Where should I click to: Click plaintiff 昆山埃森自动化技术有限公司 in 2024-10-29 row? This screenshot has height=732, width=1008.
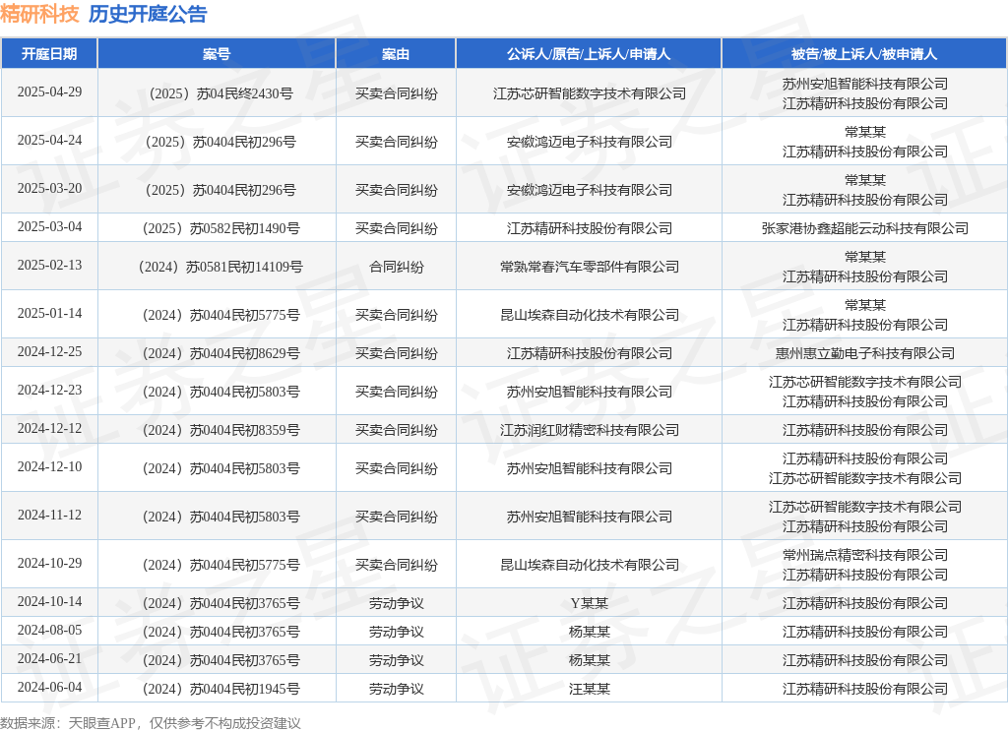[589, 565]
